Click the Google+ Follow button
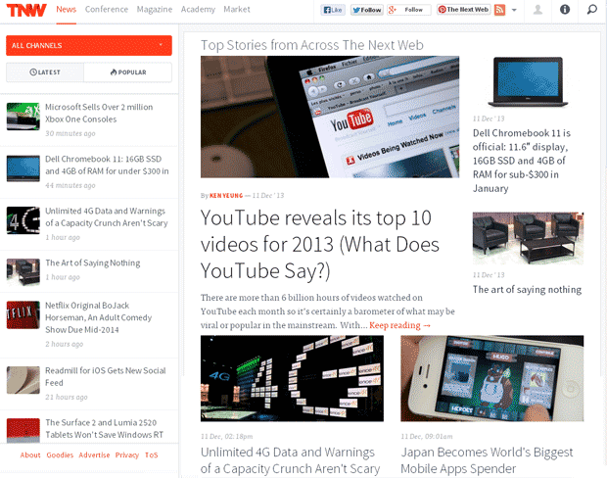The height and width of the screenshot is (478, 607). [409, 10]
